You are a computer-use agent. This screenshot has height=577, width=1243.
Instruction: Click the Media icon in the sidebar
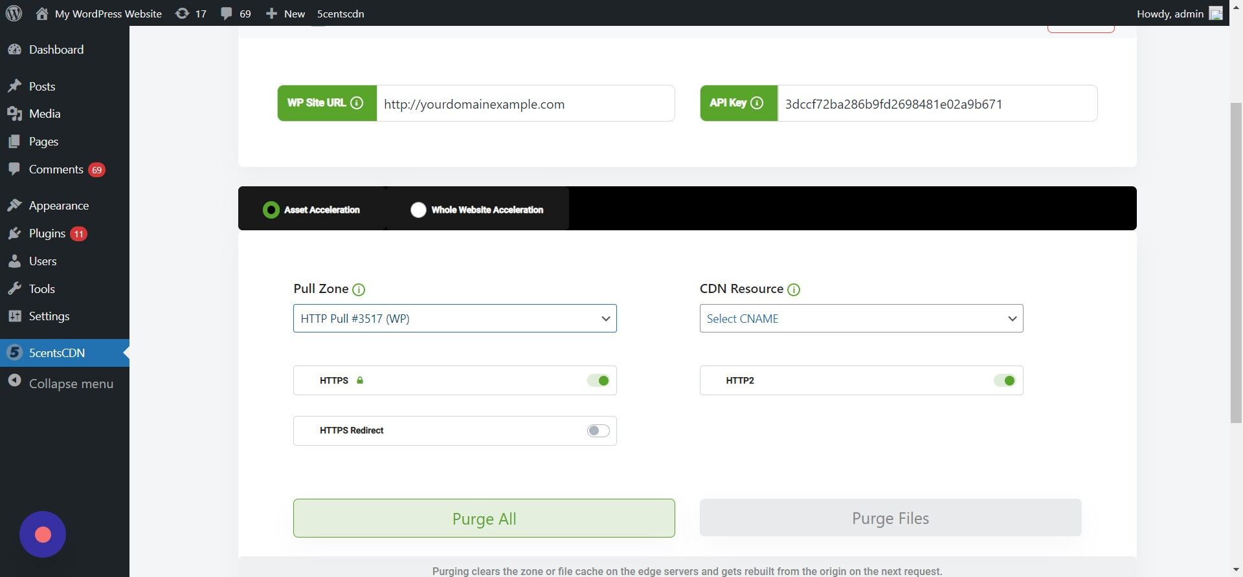pos(15,114)
